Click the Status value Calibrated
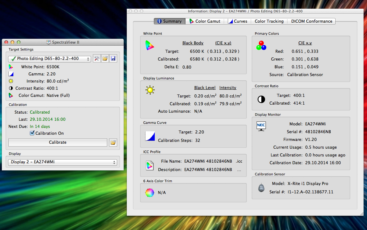This screenshot has height=230, width=367. pos(40,112)
